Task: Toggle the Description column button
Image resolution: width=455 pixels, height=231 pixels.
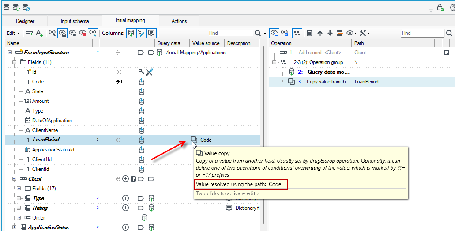Action: (151, 33)
